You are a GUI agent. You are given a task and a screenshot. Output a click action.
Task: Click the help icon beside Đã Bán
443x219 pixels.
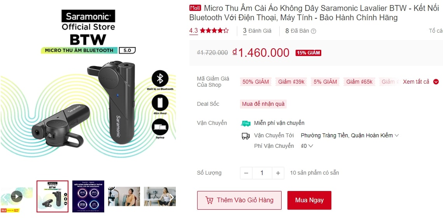tap(313, 31)
